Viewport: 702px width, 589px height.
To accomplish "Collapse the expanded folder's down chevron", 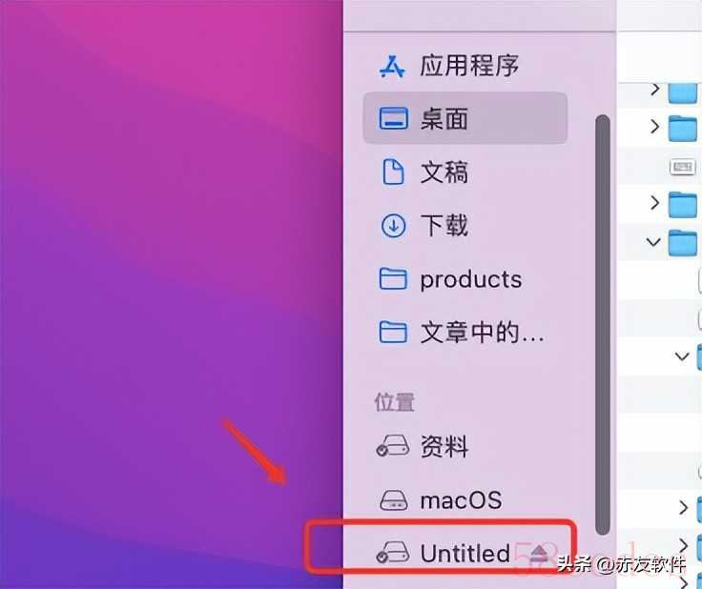I will click(x=653, y=242).
